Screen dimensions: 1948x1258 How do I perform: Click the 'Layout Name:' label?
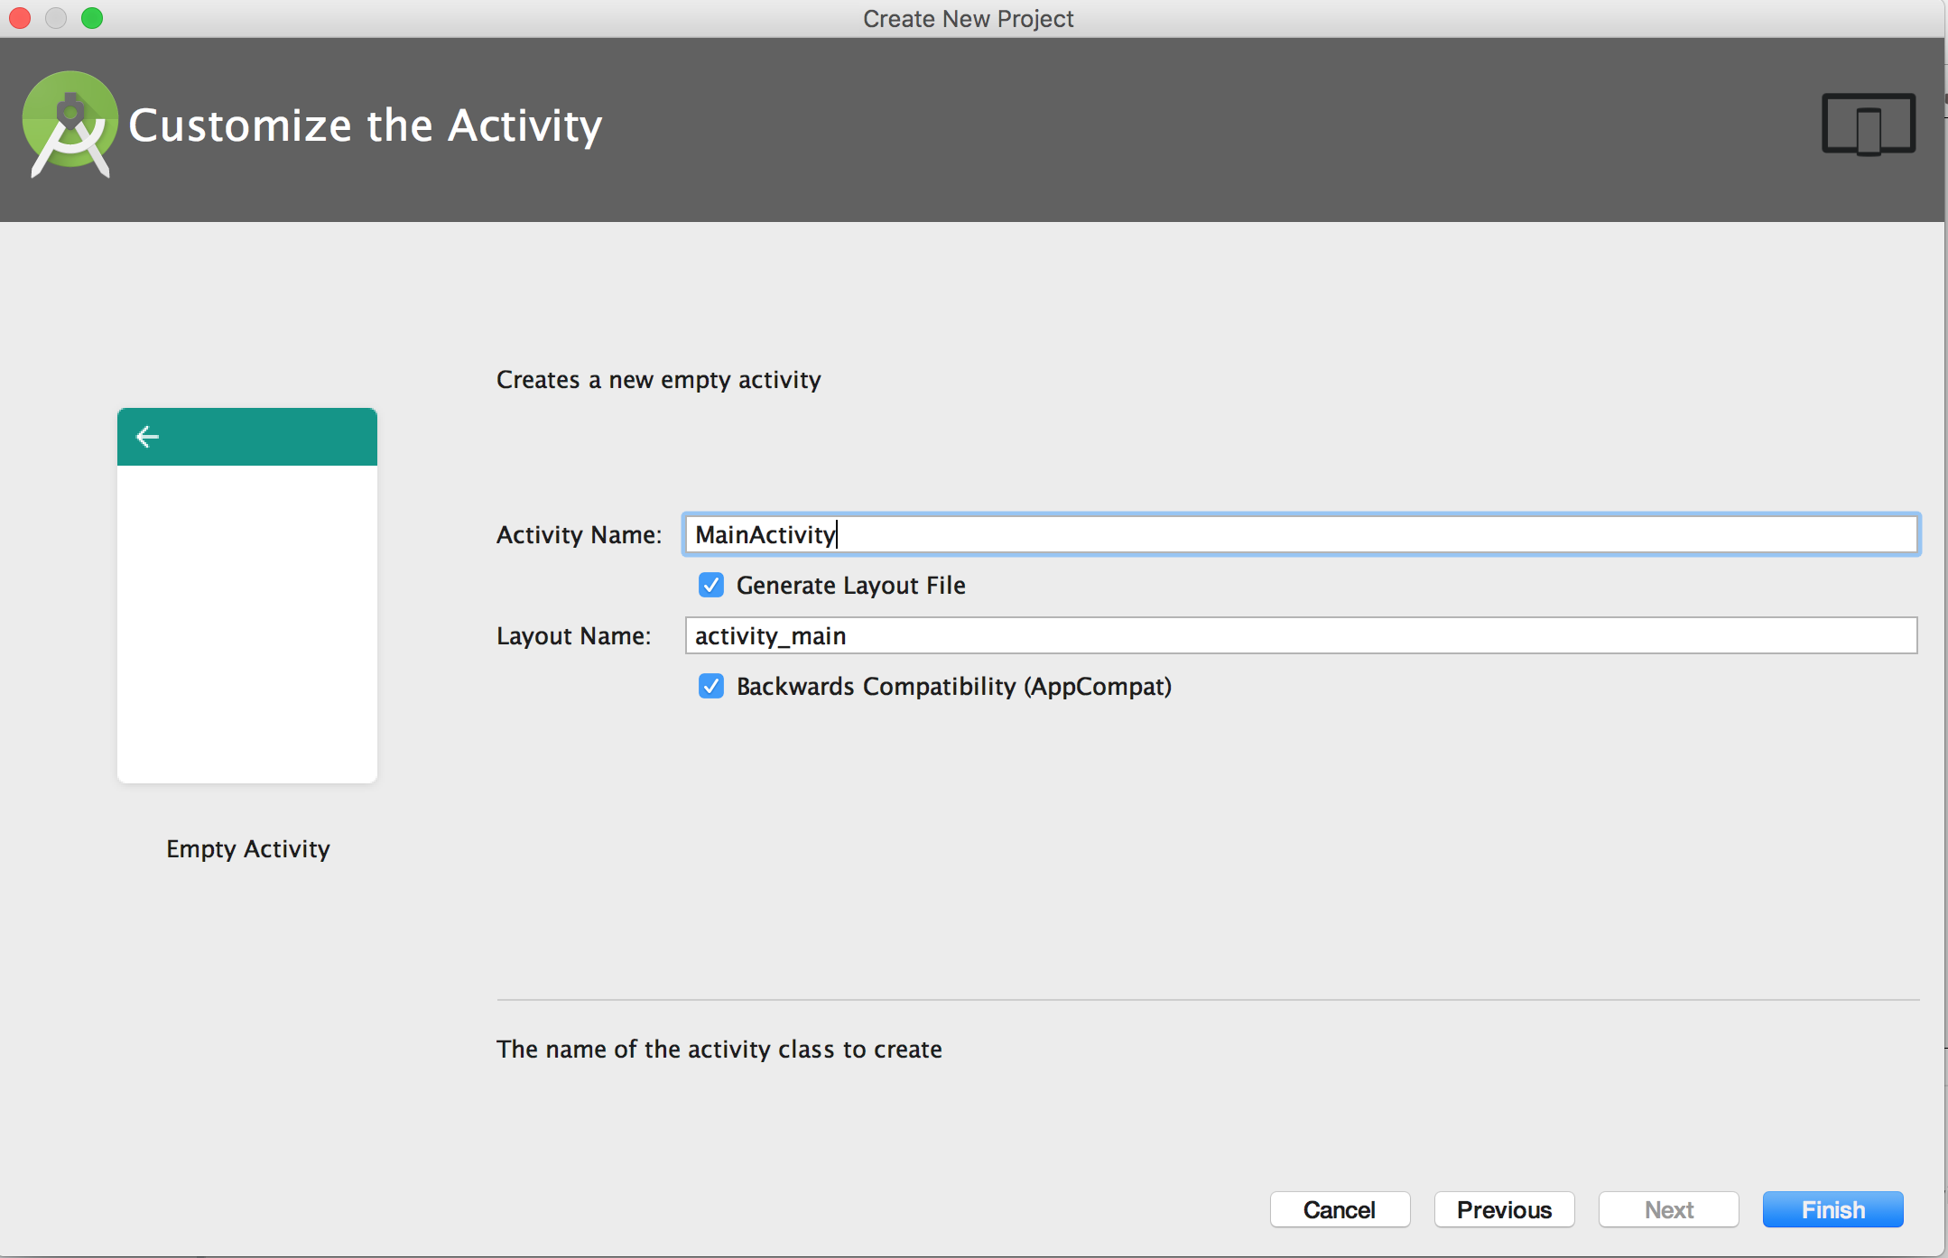573,635
